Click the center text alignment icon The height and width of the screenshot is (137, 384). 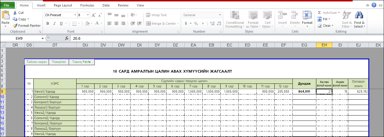point(116,24)
